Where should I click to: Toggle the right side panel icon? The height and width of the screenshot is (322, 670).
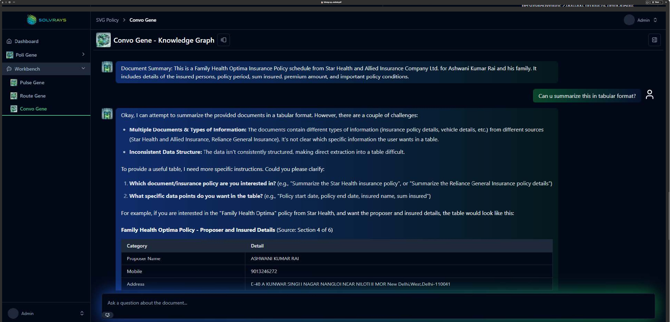coord(654,40)
